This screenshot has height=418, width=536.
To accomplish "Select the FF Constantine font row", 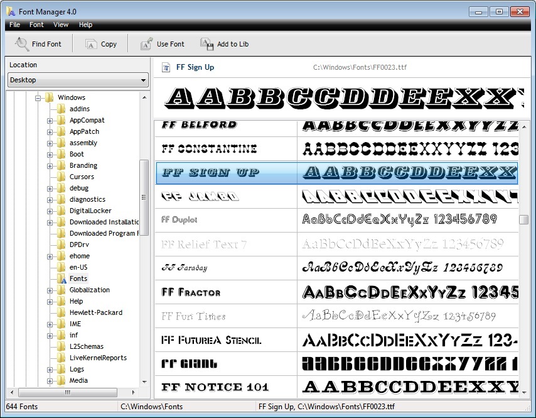I will (336, 148).
